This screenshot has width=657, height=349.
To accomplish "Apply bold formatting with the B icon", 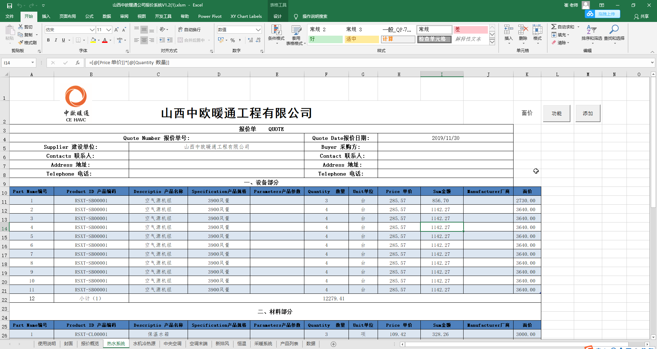I will click(48, 40).
